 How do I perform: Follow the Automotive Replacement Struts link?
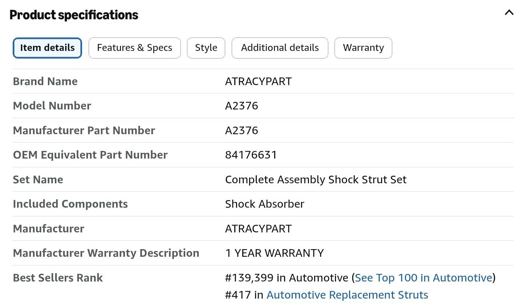click(x=347, y=295)
